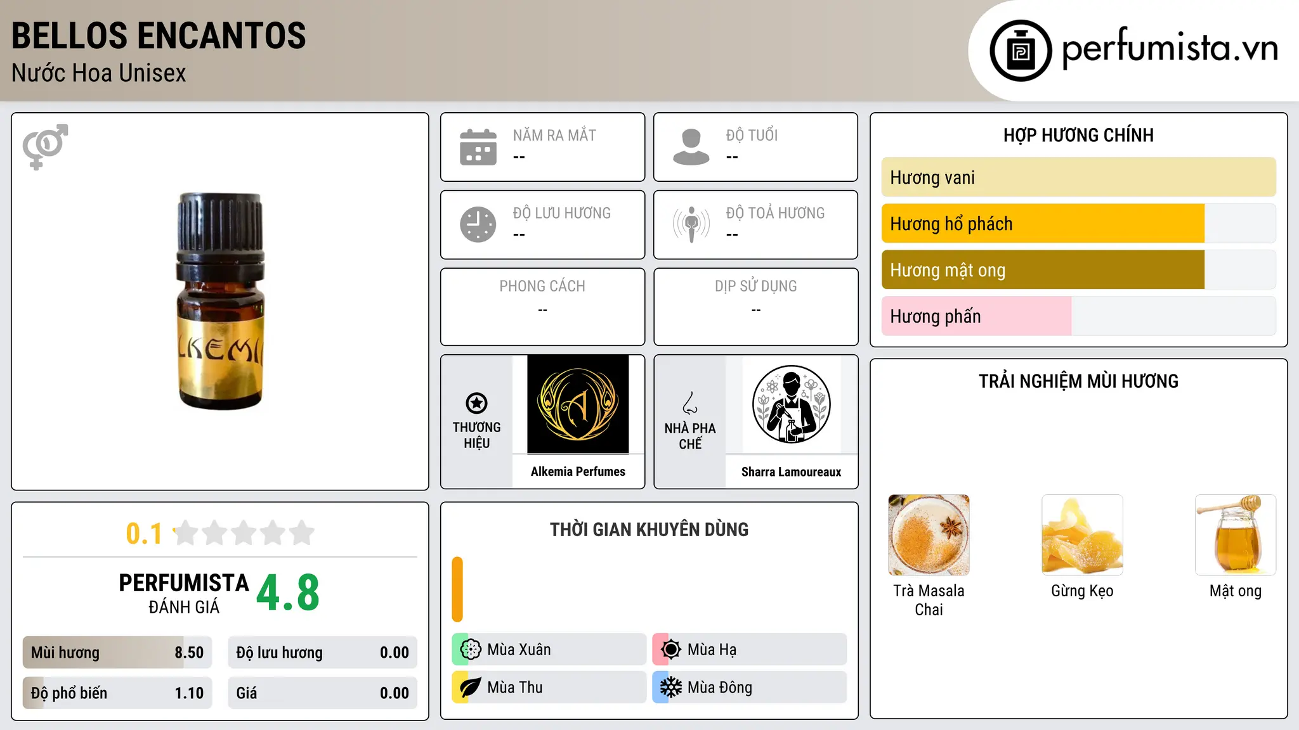Screen dimensions: 1299x730
Task: Click the Hương phấn accord bar
Action: [1078, 316]
